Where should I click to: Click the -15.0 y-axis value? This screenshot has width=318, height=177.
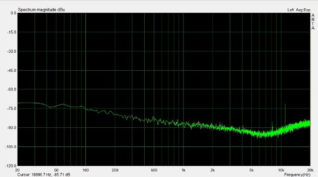(x=12, y=32)
